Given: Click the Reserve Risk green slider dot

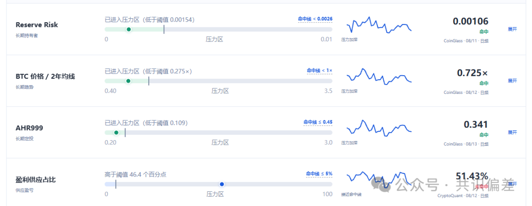Looking at the screenshot, I should click(x=129, y=29).
